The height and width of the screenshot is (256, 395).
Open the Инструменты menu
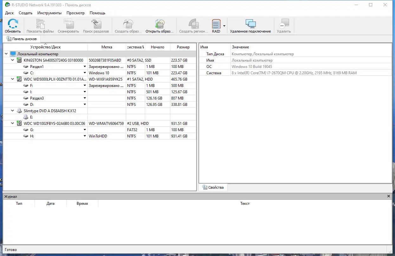click(49, 13)
